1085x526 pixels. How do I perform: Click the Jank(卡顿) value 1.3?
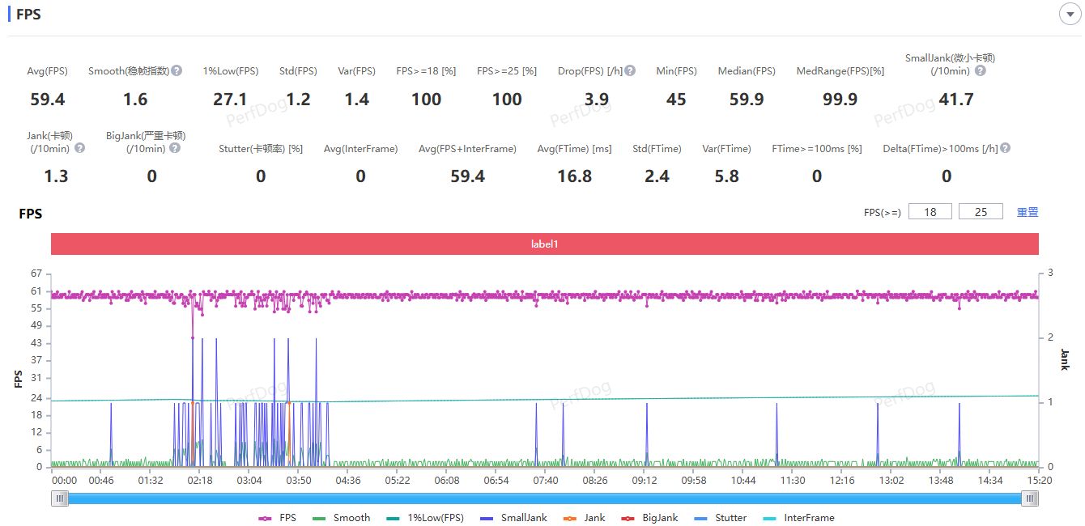(56, 176)
